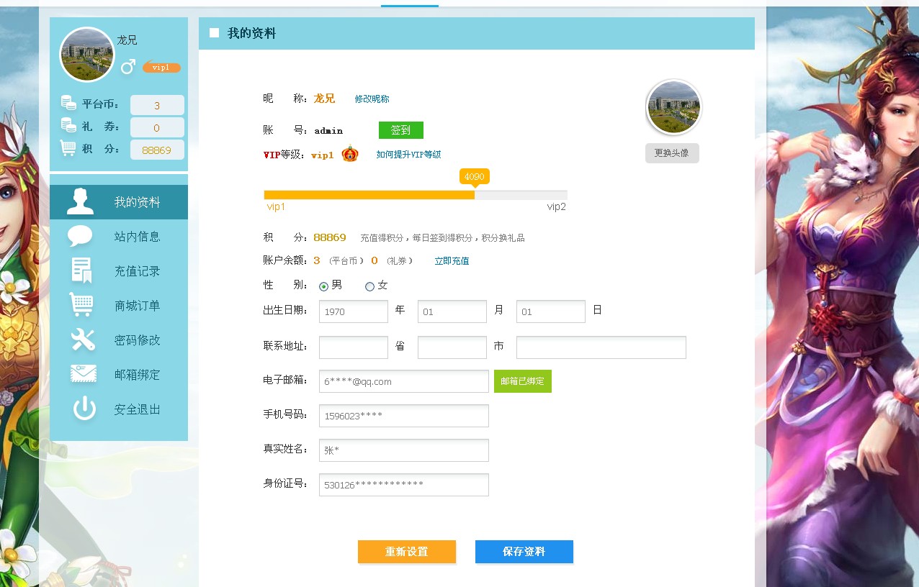Open 我的资料 menu item
The width and height of the screenshot is (919, 587).
coord(119,202)
